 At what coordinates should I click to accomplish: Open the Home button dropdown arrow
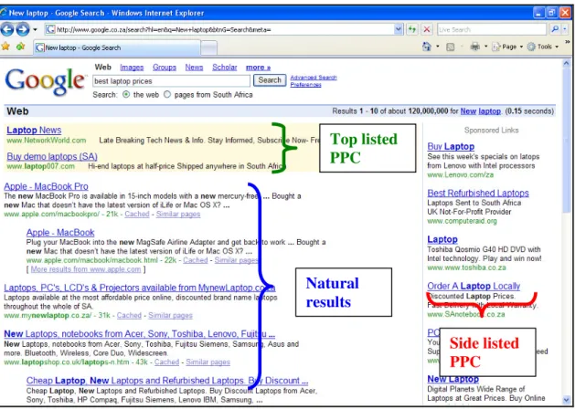tap(438, 47)
